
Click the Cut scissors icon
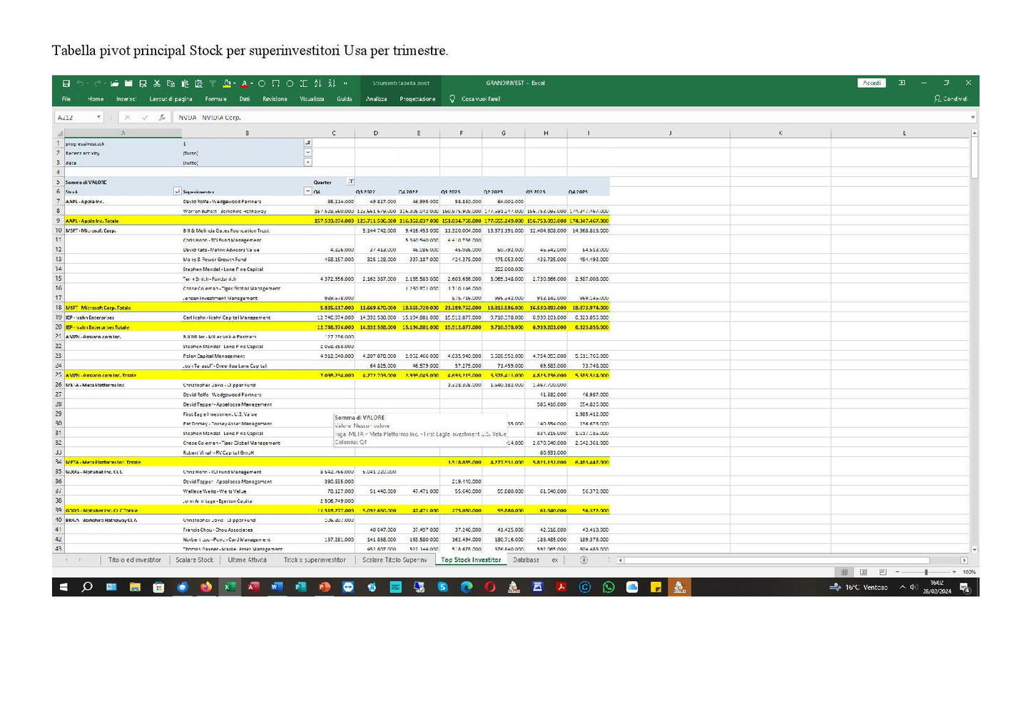(158, 83)
